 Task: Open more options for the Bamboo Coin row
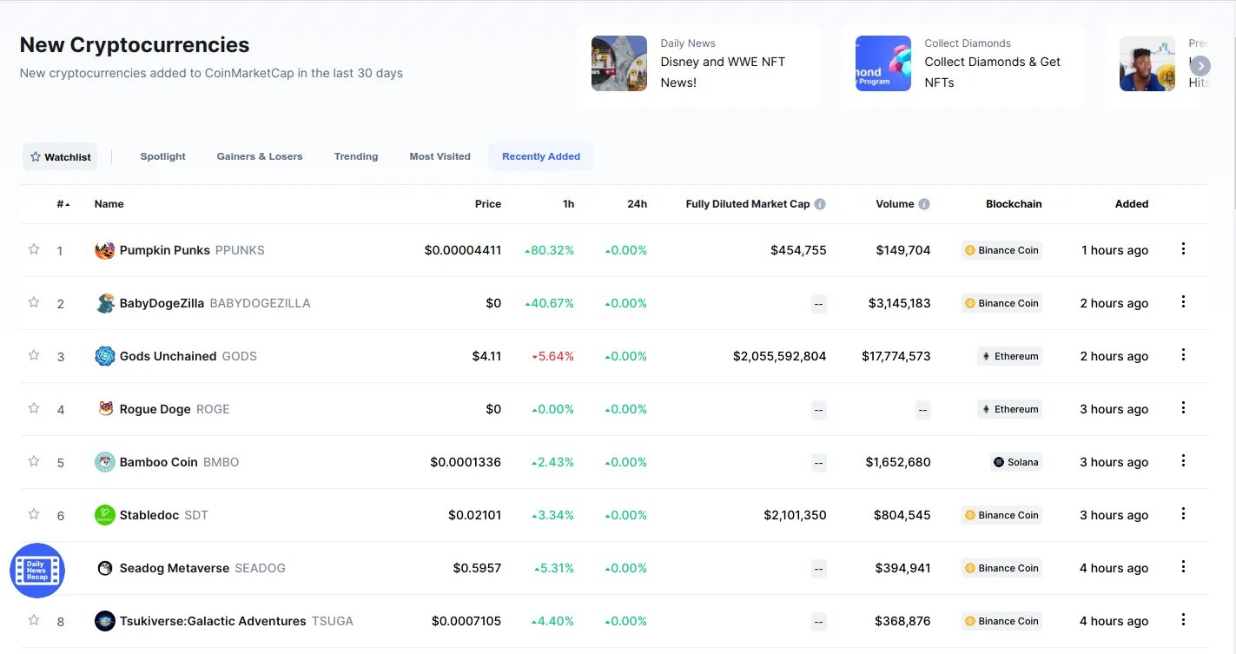click(x=1183, y=461)
